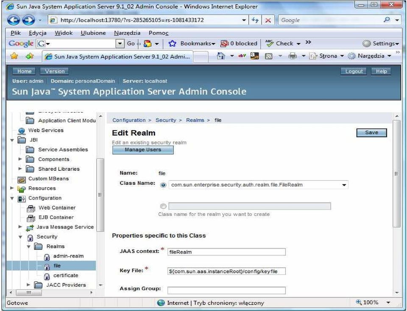The height and width of the screenshot is (311, 407).
Task: Select Application Client Modules folder
Action: coord(30,121)
